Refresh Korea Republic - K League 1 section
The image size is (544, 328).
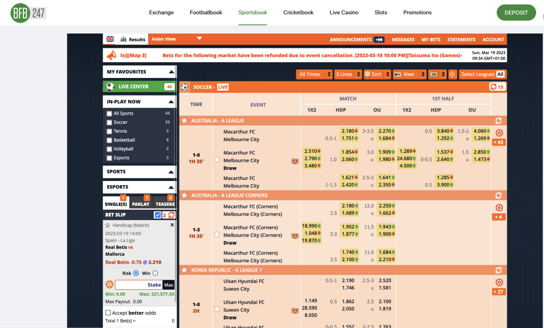pos(498,270)
